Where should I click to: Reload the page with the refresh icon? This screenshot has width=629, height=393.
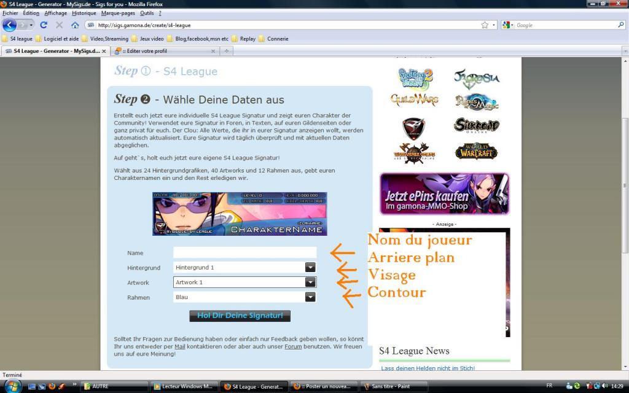(44, 25)
